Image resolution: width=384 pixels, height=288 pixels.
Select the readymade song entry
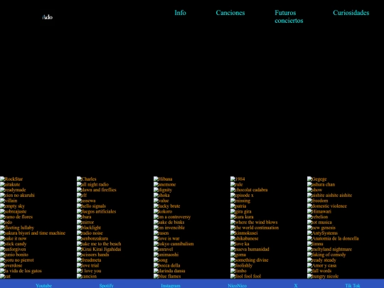click(x=13, y=190)
